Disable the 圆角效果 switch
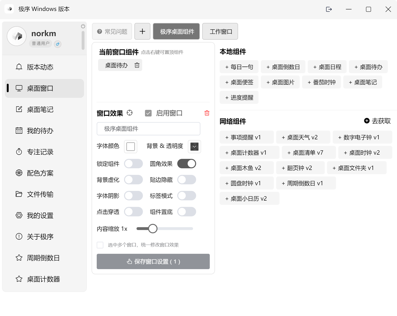 pos(187,164)
